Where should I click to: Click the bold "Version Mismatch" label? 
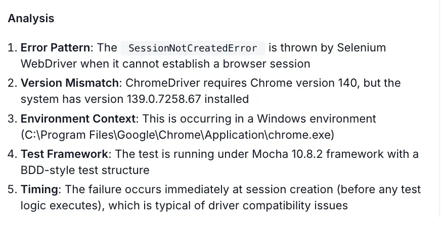coord(70,83)
